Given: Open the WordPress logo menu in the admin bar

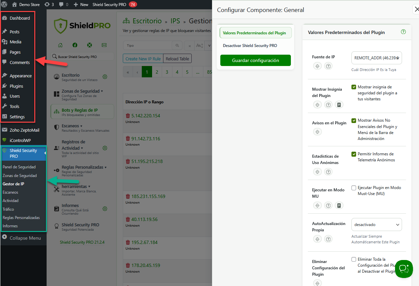Looking at the screenshot, I should 4,5.
